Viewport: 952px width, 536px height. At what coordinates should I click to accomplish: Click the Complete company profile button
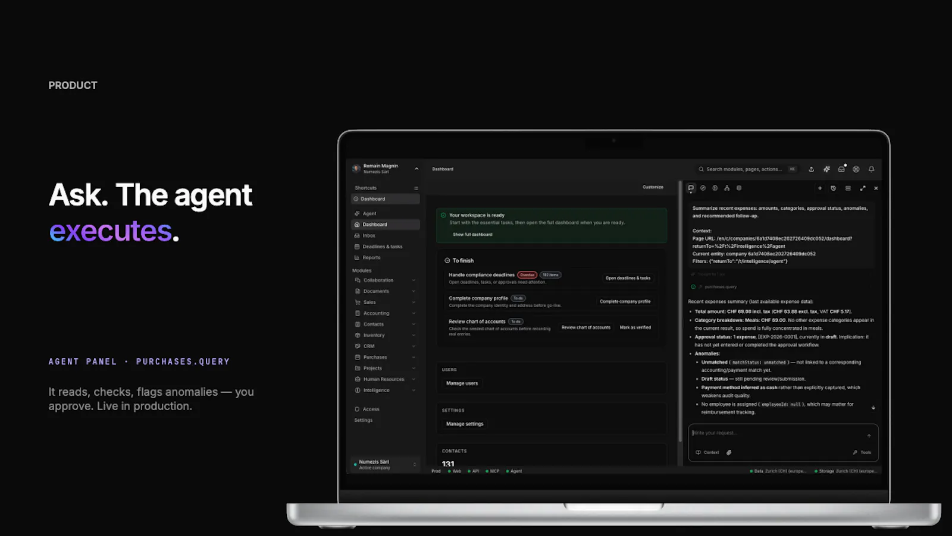pyautogui.click(x=625, y=301)
